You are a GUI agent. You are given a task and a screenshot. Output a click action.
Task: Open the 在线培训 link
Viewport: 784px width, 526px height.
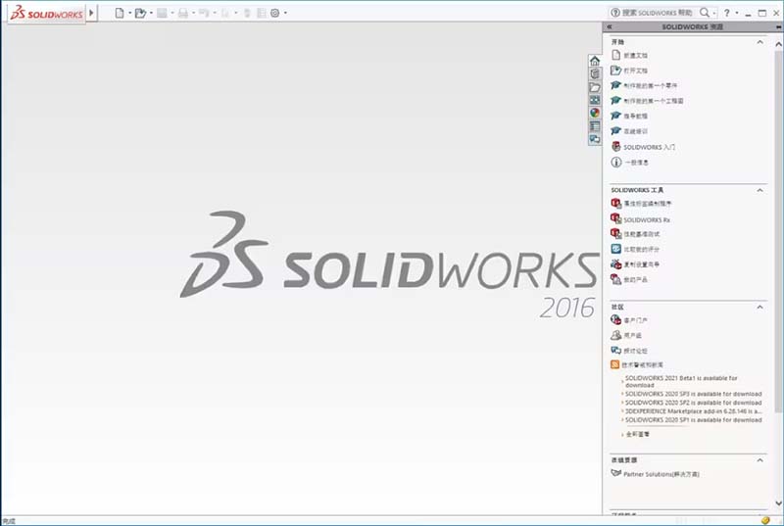[635, 131]
